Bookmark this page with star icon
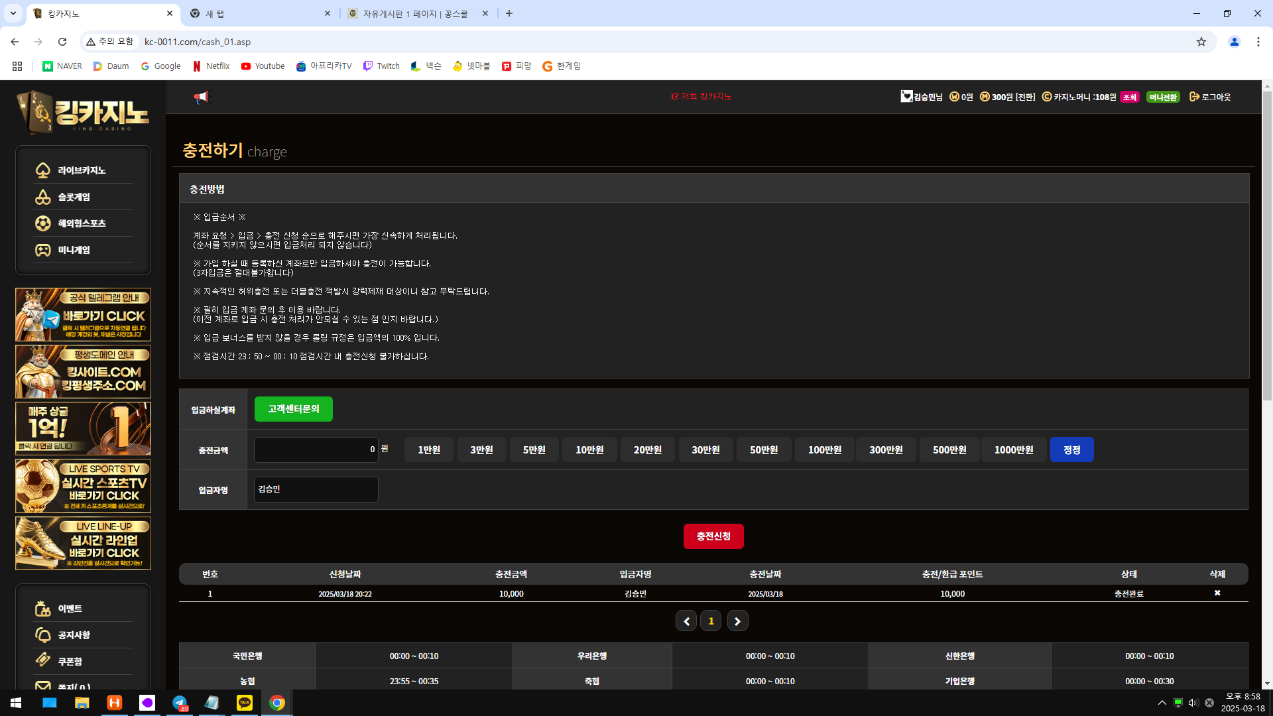 click(1201, 42)
